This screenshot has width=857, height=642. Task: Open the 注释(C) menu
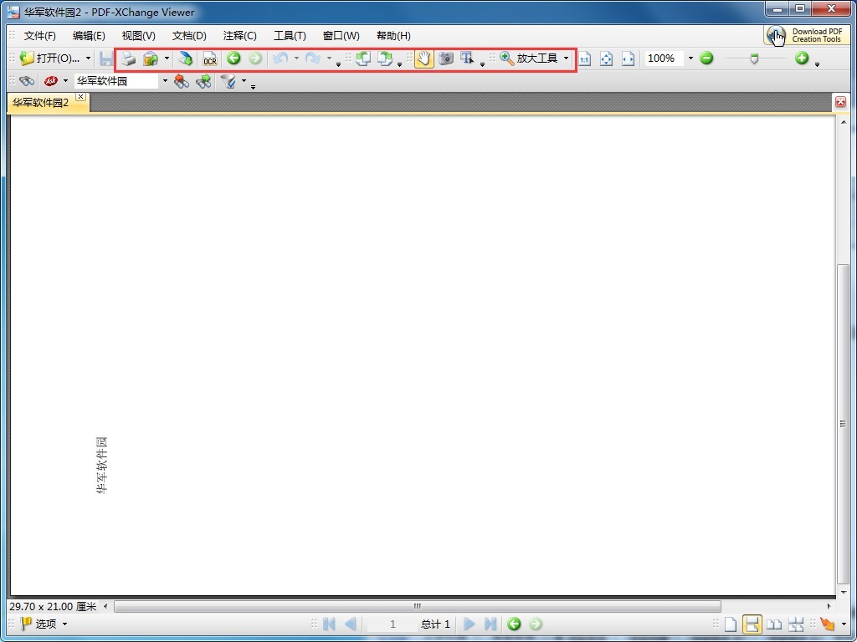239,36
